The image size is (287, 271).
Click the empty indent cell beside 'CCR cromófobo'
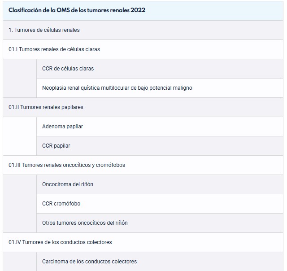click(20, 204)
